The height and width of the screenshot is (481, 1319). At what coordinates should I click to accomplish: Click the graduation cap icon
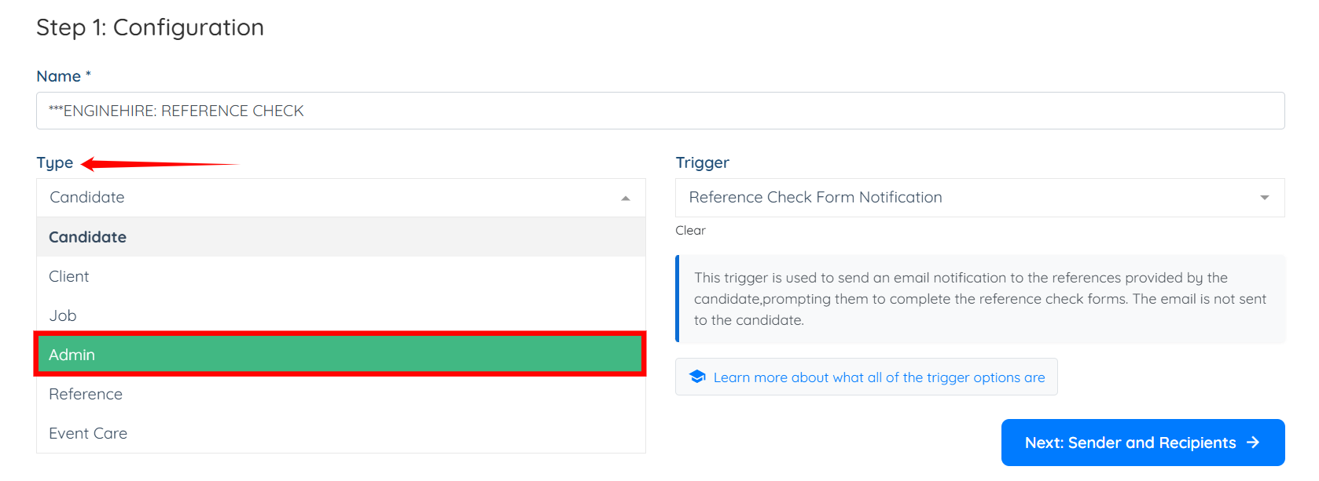697,377
